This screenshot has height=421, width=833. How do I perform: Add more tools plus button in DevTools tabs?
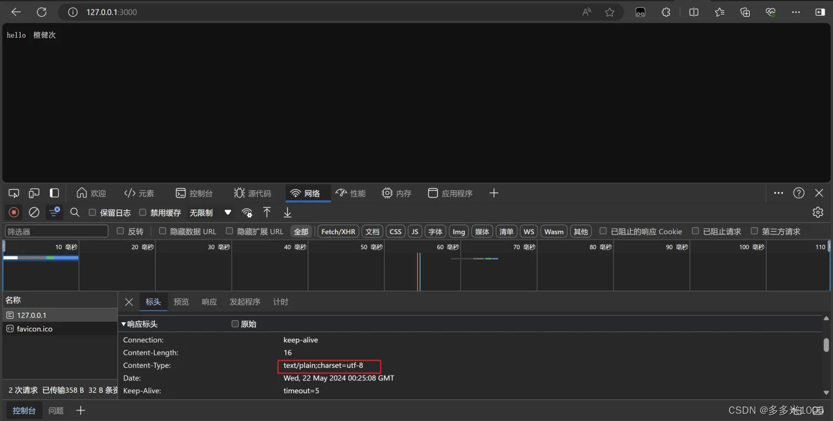pyautogui.click(x=494, y=193)
